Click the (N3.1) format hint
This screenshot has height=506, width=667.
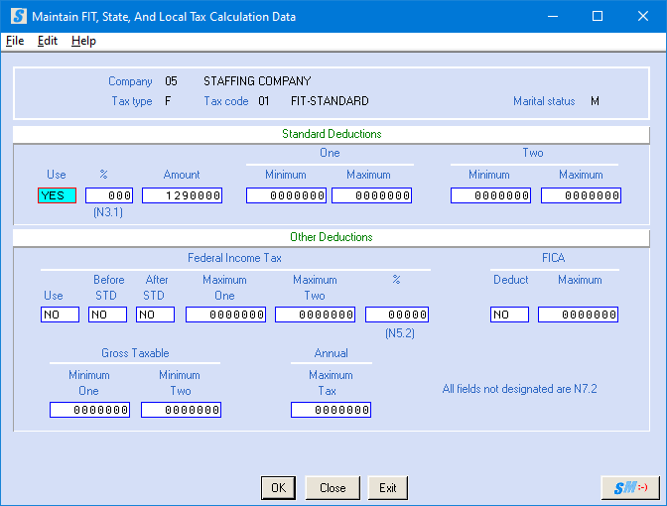click(x=108, y=212)
